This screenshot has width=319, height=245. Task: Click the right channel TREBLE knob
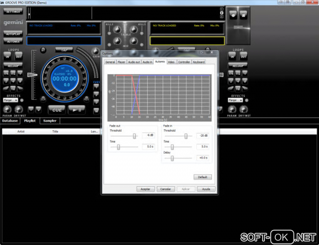134,30
